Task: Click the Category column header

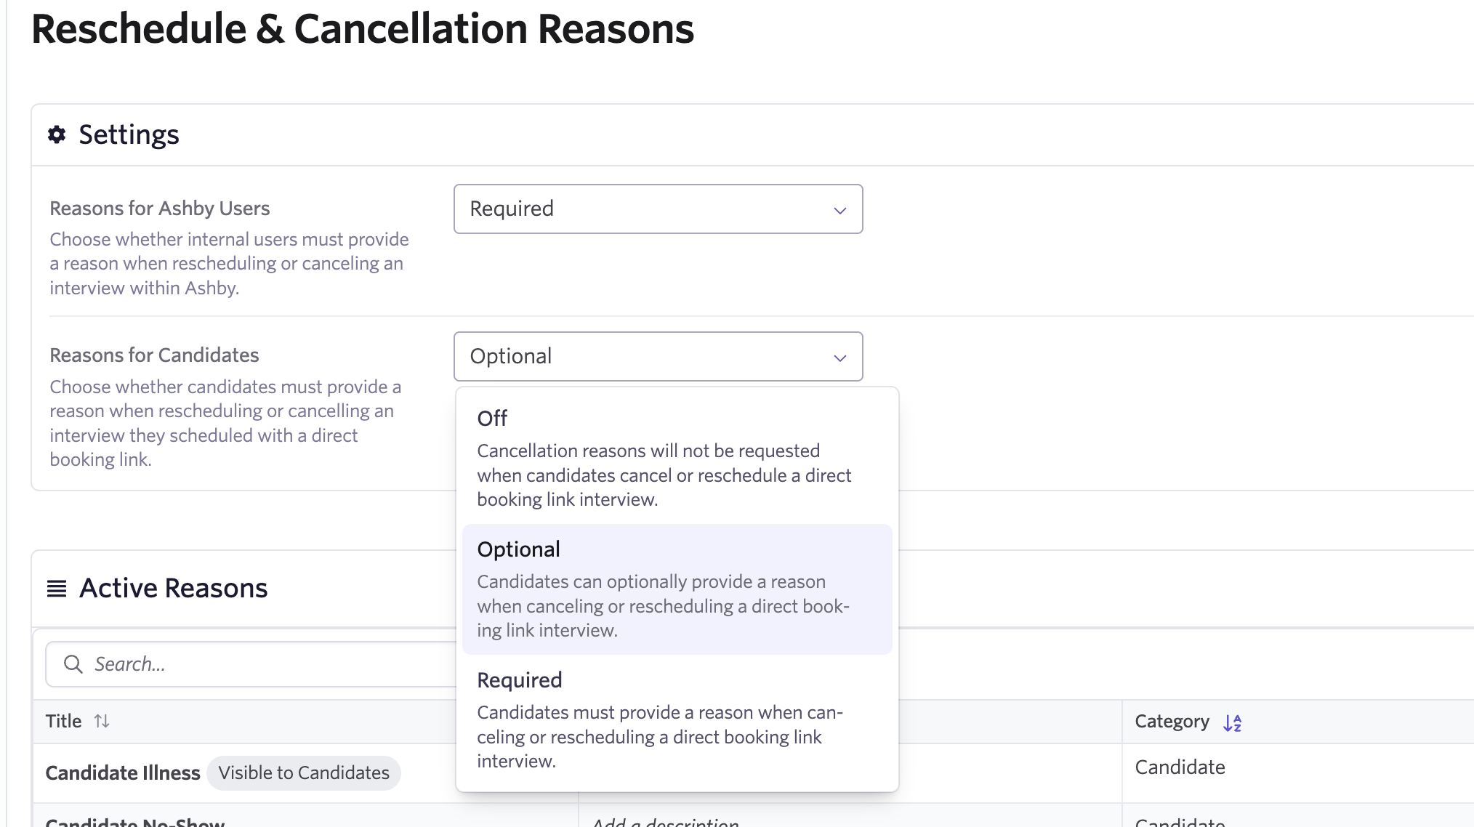Action: 1172,721
